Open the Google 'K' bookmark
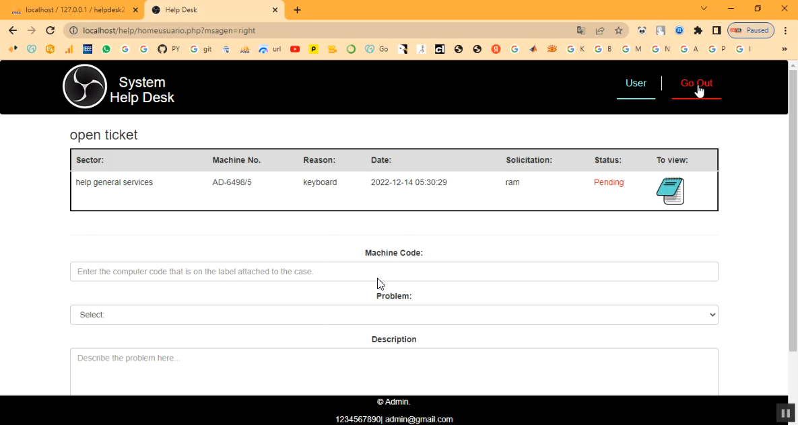The width and height of the screenshot is (798, 425). pos(576,49)
